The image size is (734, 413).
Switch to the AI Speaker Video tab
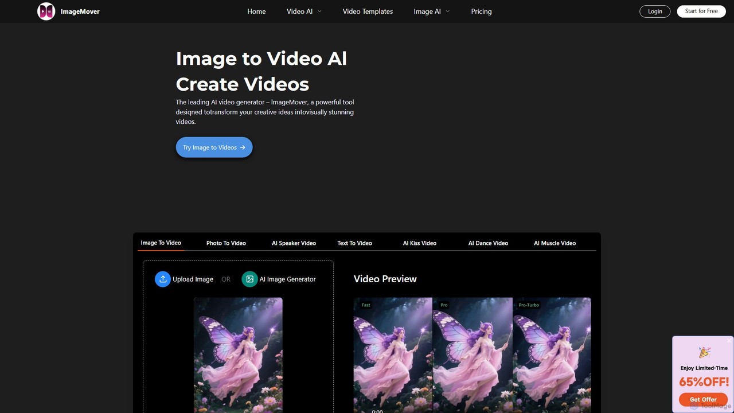pos(294,243)
